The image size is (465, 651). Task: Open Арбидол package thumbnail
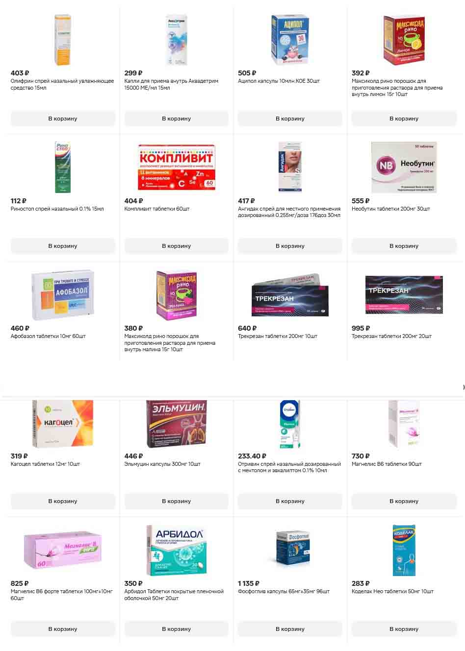177,550
